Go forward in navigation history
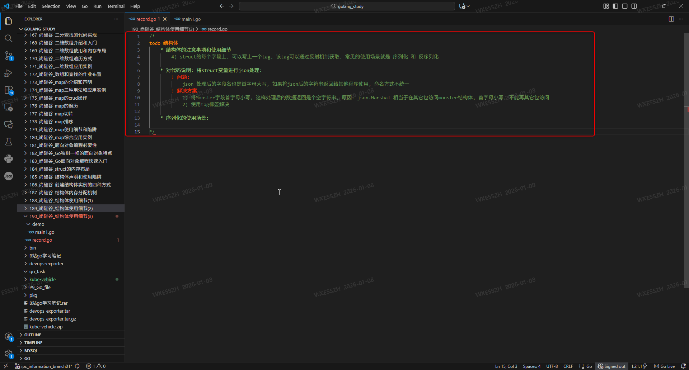 click(x=231, y=6)
